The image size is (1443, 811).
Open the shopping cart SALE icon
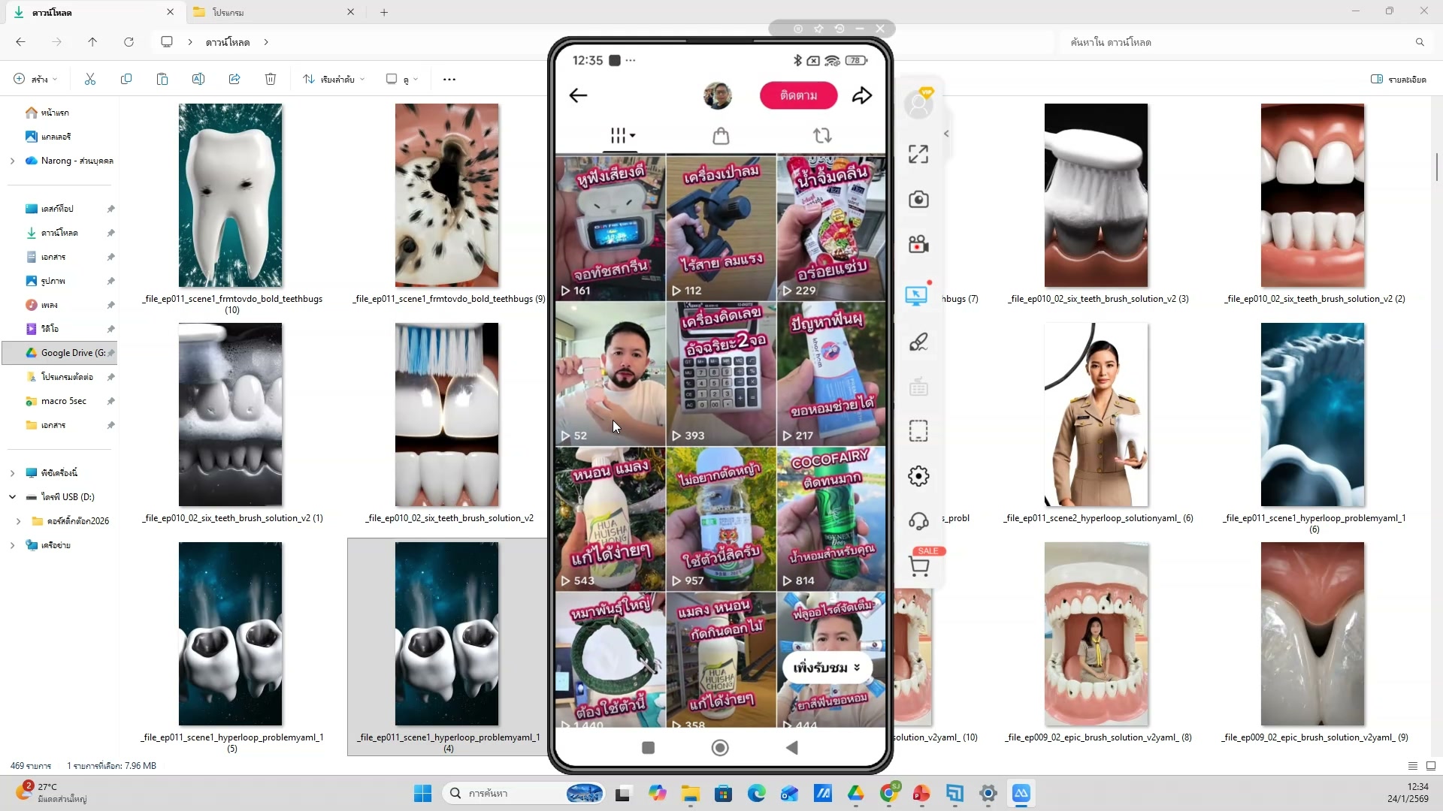click(919, 565)
